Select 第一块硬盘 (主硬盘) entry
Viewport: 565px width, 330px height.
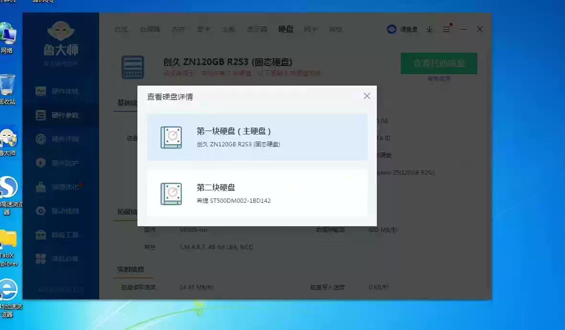pyautogui.click(x=257, y=137)
